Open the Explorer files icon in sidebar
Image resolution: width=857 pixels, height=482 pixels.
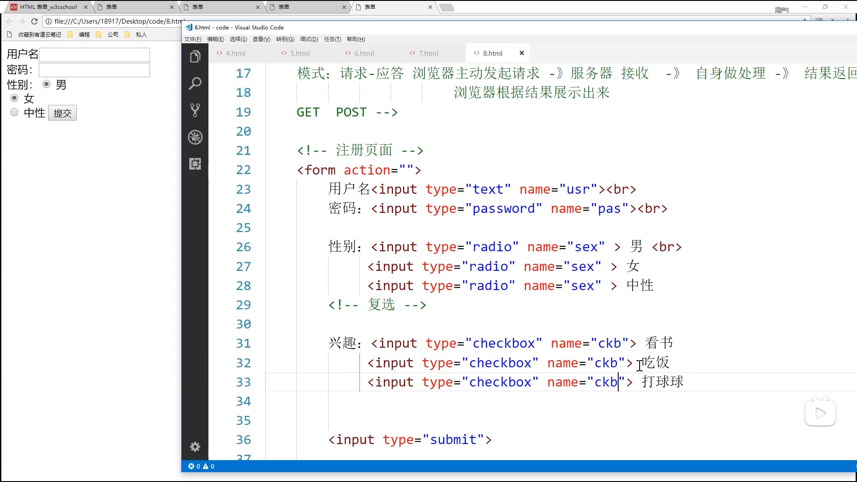[195, 57]
